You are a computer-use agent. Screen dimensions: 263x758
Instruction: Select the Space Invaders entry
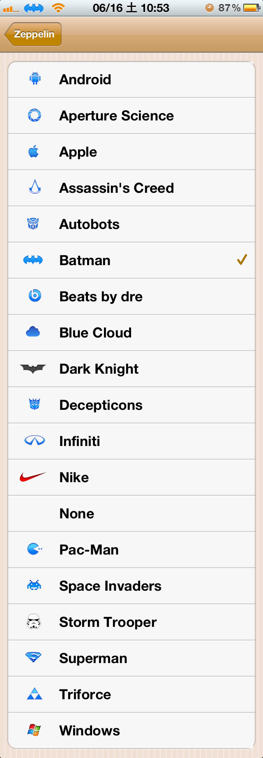click(x=131, y=586)
